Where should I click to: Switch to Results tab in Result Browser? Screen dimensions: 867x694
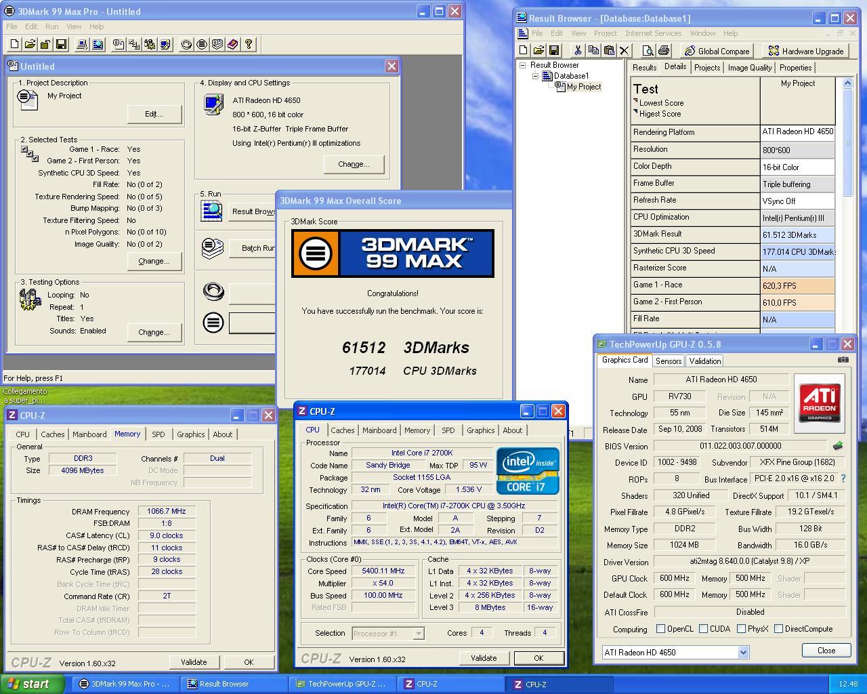644,68
